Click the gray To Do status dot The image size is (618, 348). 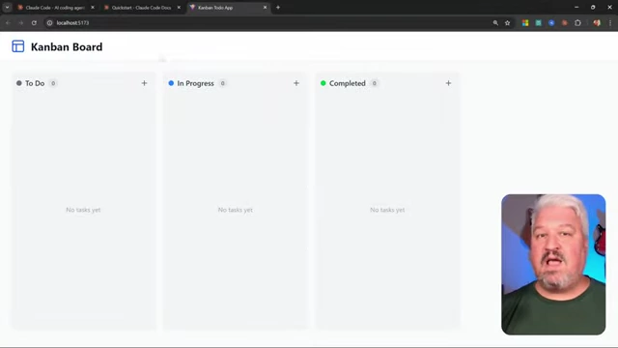pyautogui.click(x=19, y=83)
